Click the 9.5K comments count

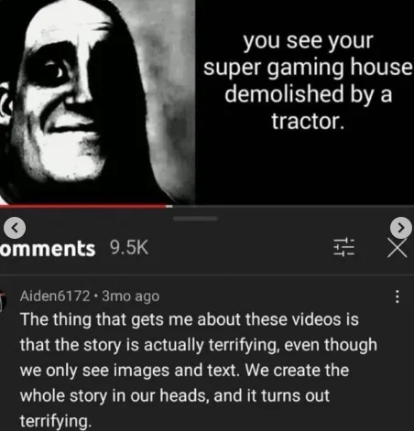[x=129, y=247]
